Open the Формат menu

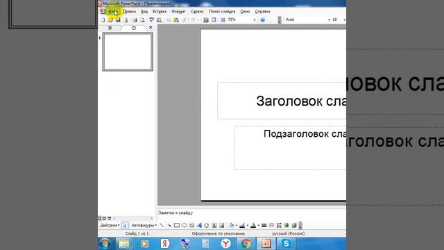pos(178,12)
